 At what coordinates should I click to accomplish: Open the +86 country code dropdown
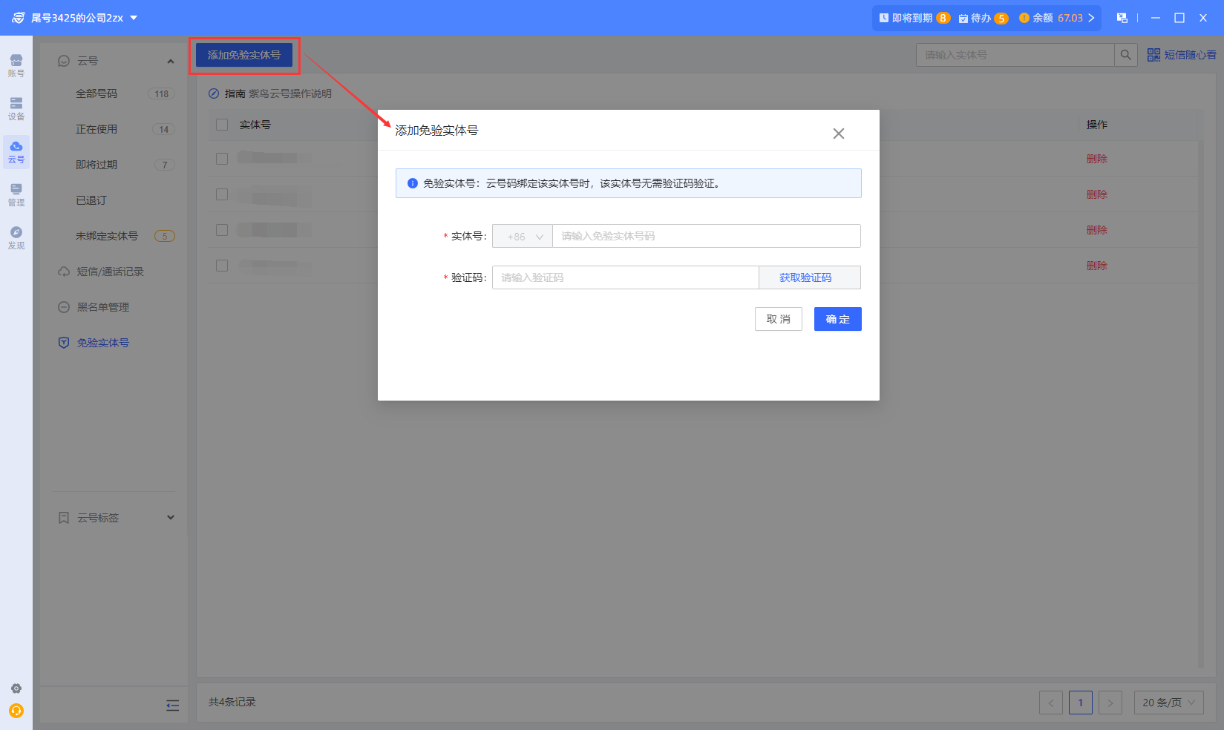(523, 237)
